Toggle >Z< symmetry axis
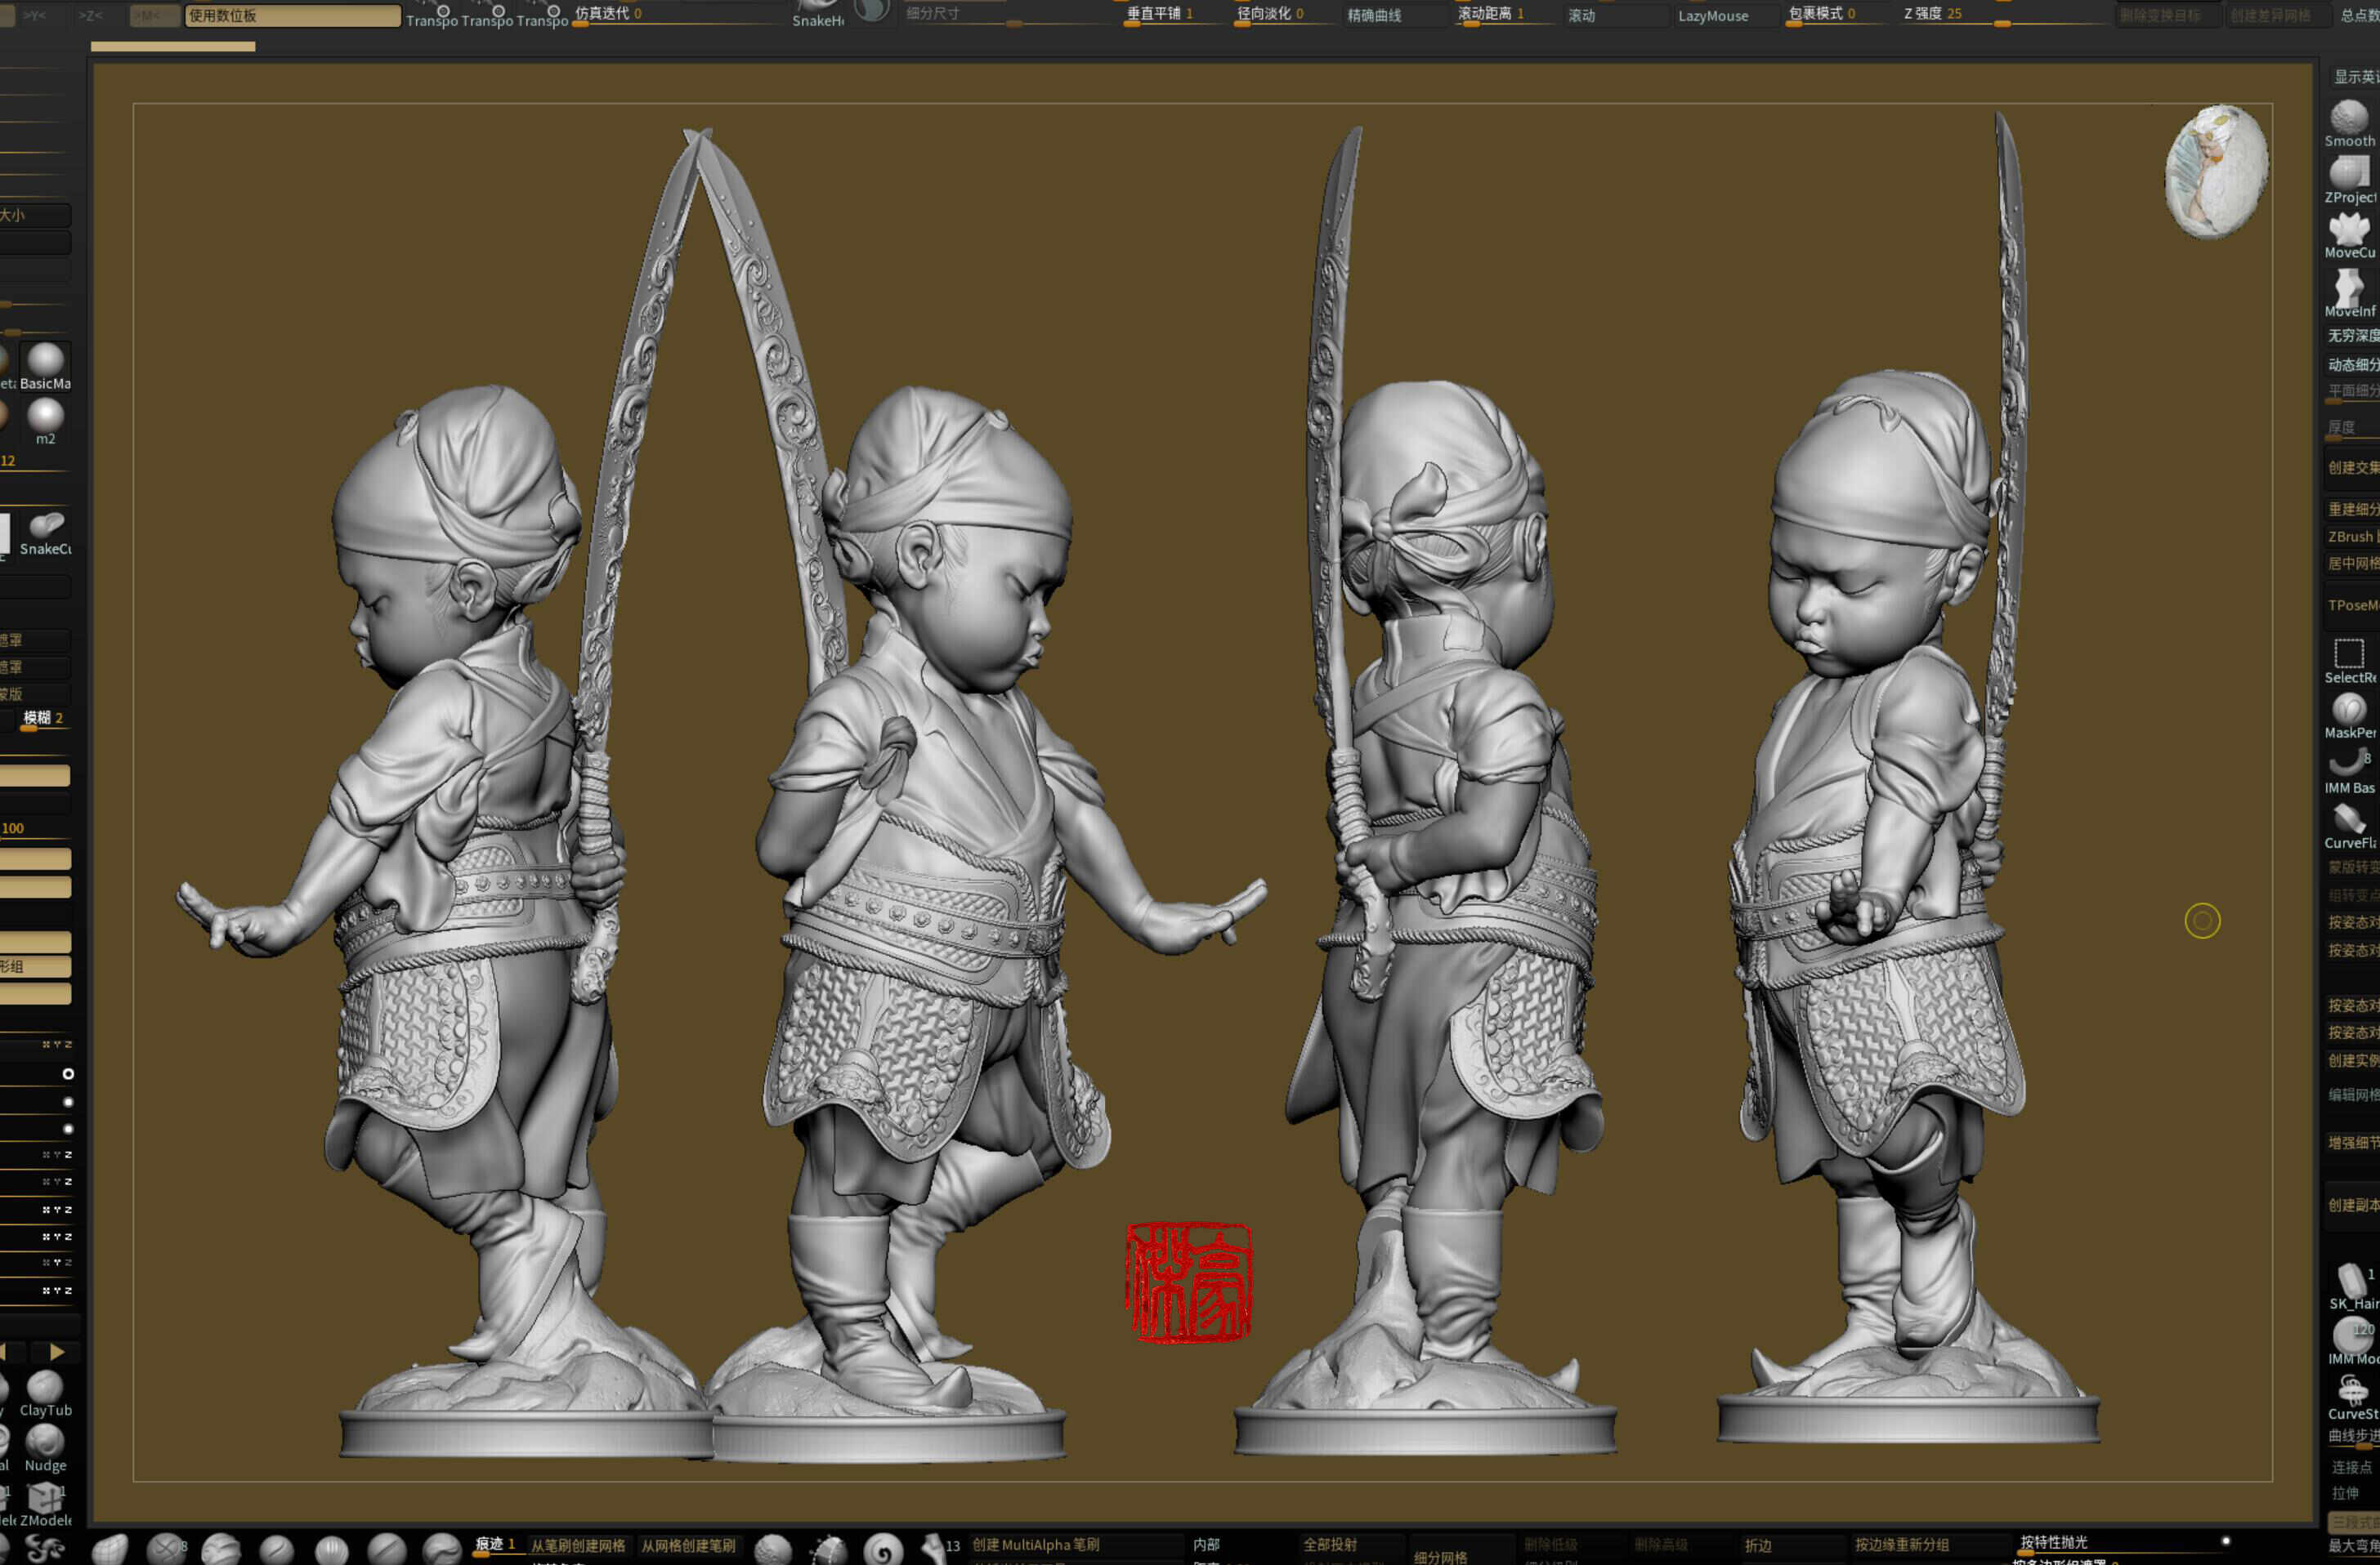 point(91,15)
